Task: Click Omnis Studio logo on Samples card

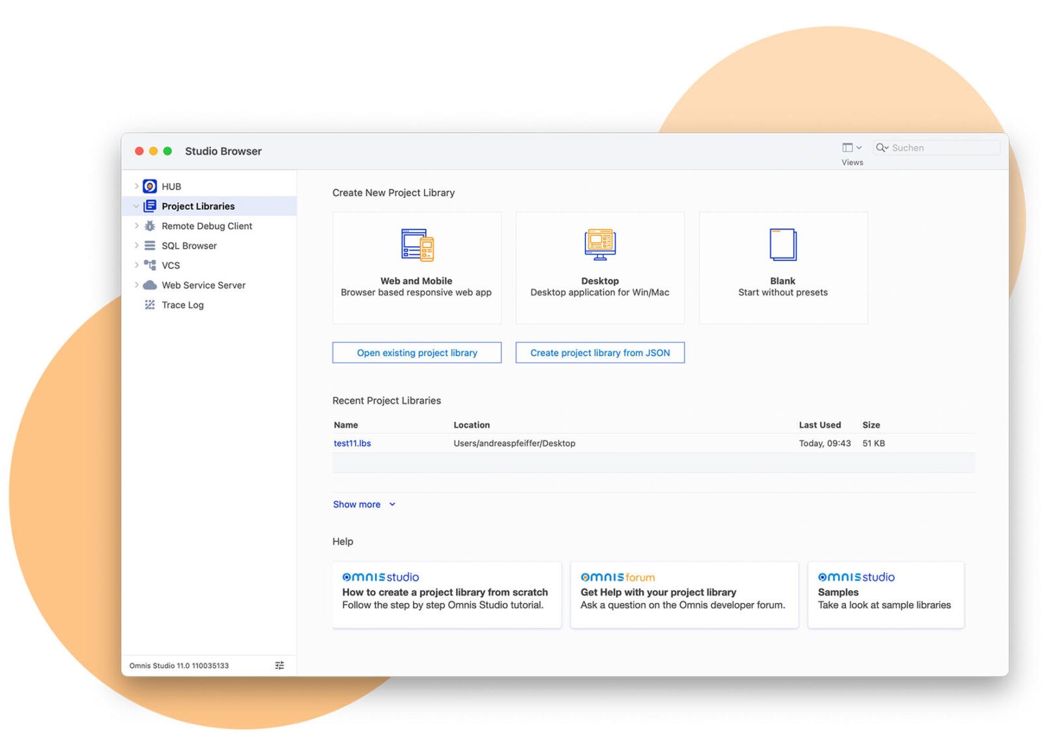Action: [x=856, y=577]
